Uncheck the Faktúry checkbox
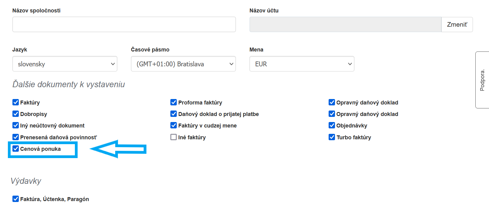489x215 pixels. (x=16, y=102)
